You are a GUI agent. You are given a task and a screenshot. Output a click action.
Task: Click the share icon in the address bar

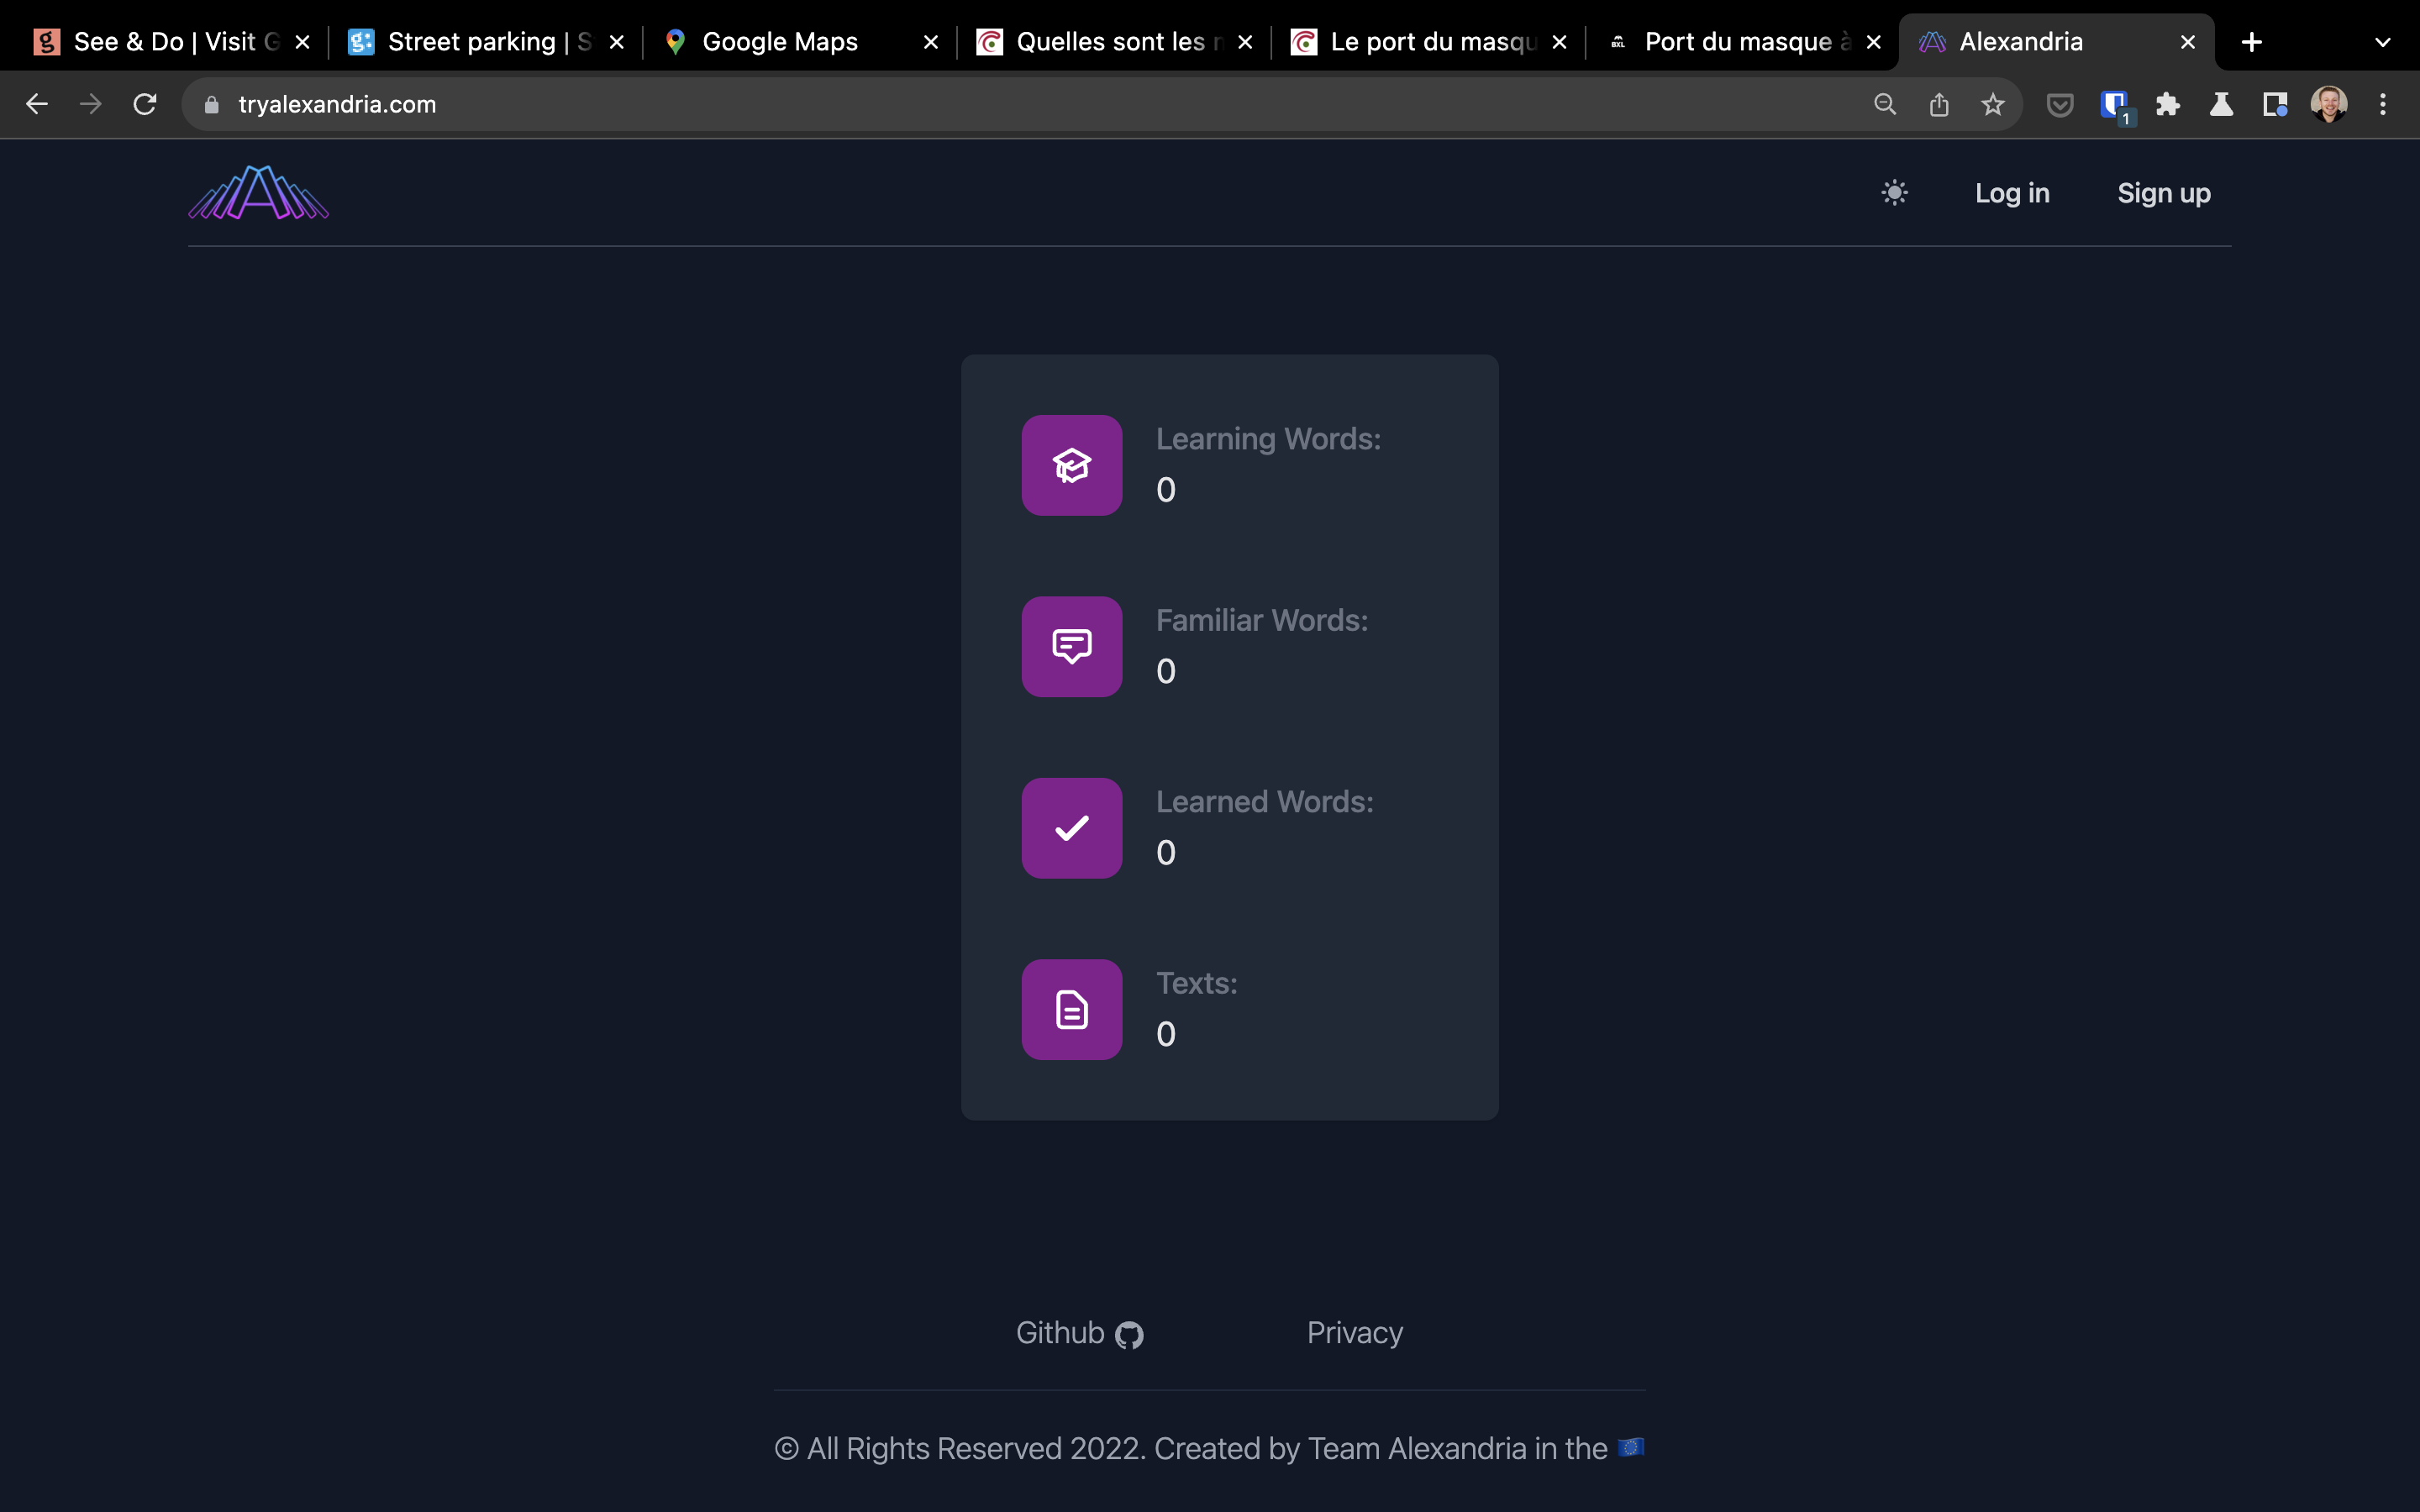[1939, 104]
